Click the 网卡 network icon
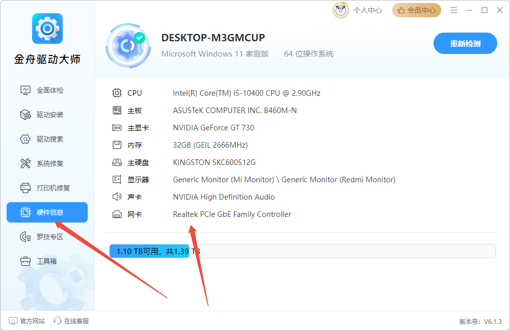 point(117,214)
